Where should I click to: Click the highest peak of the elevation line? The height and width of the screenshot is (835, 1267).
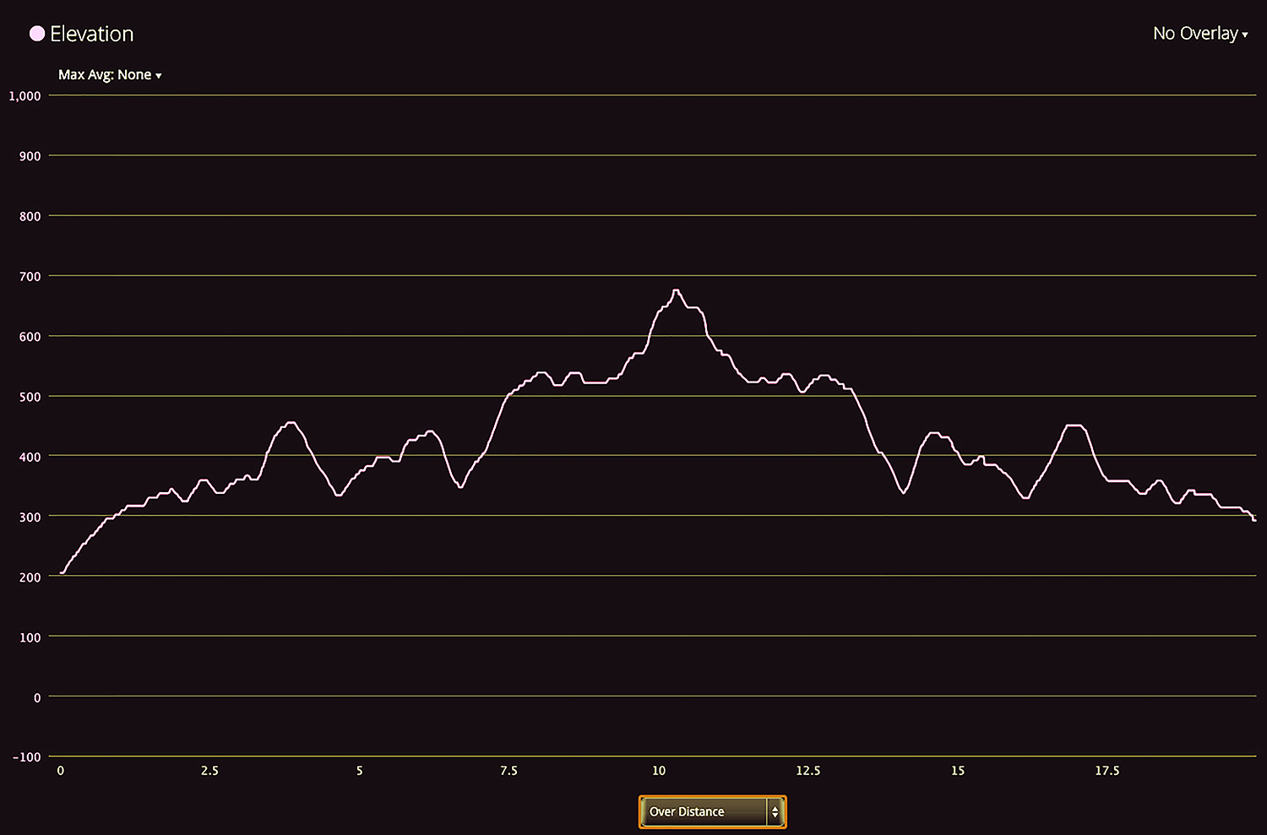(x=676, y=290)
